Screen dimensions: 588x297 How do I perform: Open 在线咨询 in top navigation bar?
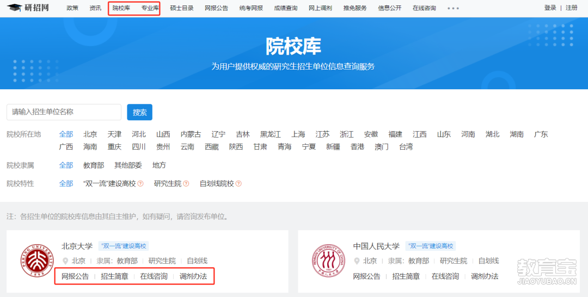(x=424, y=8)
